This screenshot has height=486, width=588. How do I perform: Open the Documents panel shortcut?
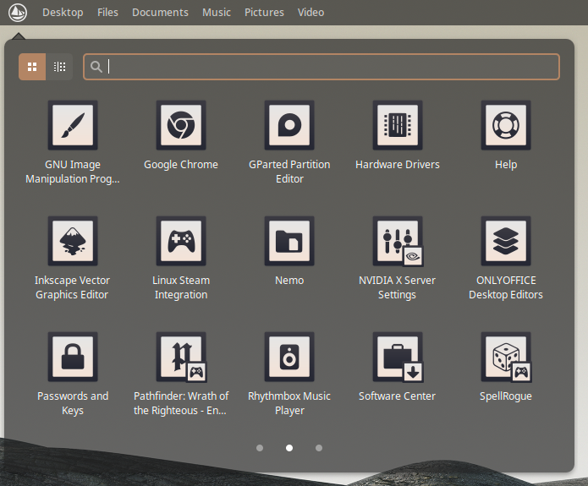[160, 13]
